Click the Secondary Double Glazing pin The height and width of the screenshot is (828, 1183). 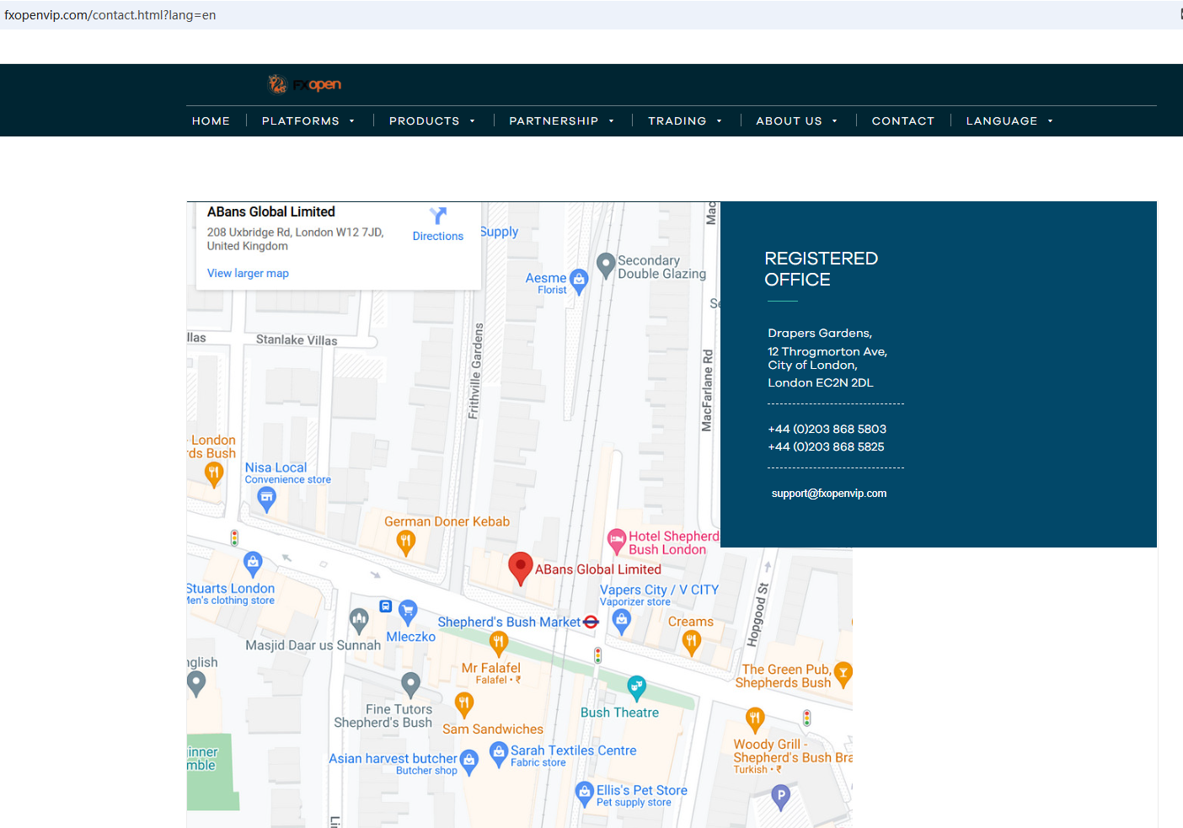pos(605,264)
